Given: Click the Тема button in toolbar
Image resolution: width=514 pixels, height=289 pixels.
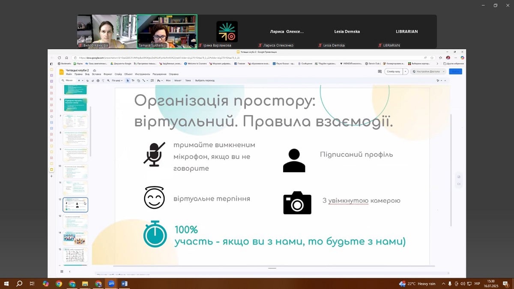Looking at the screenshot, I should [188, 80].
